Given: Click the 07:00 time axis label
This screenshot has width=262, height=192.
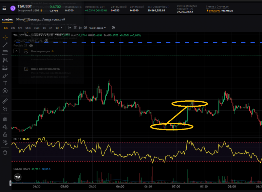Looking at the screenshot, I should (x=176, y=186).
